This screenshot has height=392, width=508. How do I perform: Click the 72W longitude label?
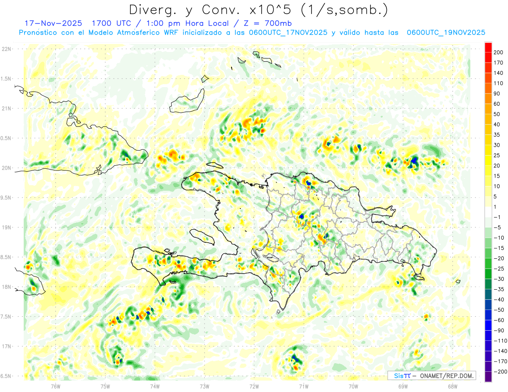(x=254, y=386)
